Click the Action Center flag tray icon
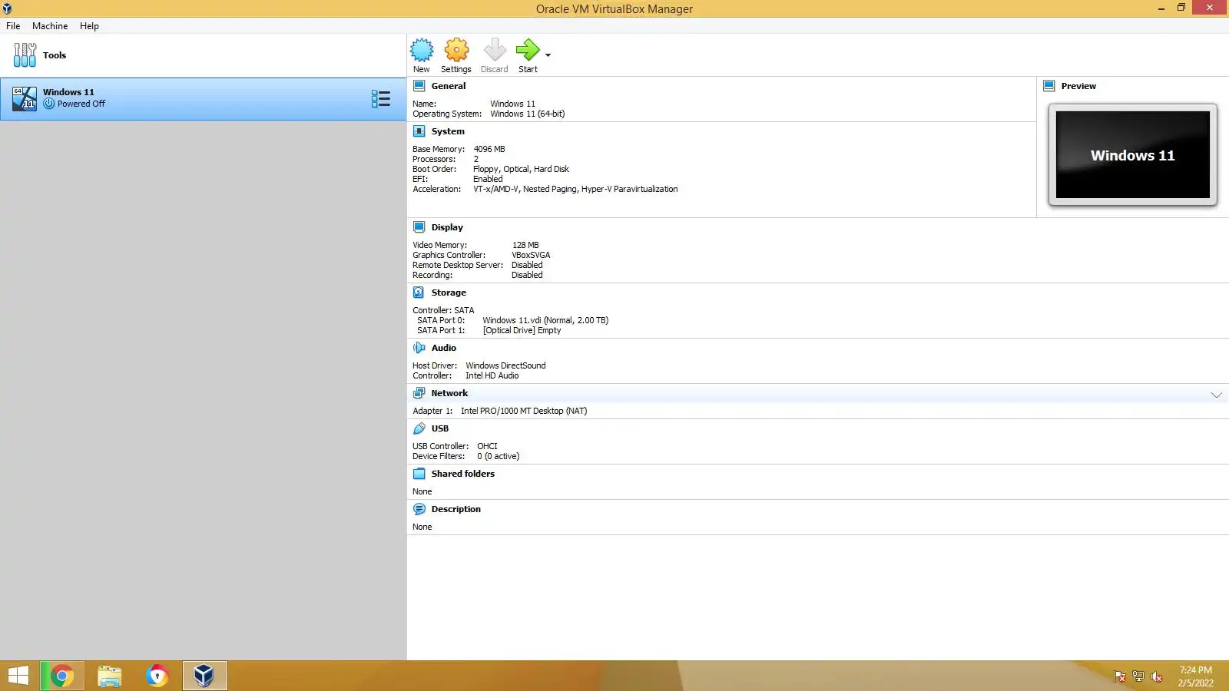Viewport: 1229px width, 691px height. 1120,676
